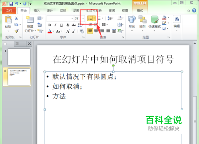Open 段落 paragraph dialog launcher
The image size is (199, 144).
click(123, 37)
